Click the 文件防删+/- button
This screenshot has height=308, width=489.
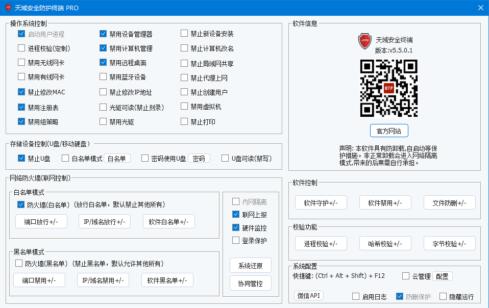click(449, 202)
